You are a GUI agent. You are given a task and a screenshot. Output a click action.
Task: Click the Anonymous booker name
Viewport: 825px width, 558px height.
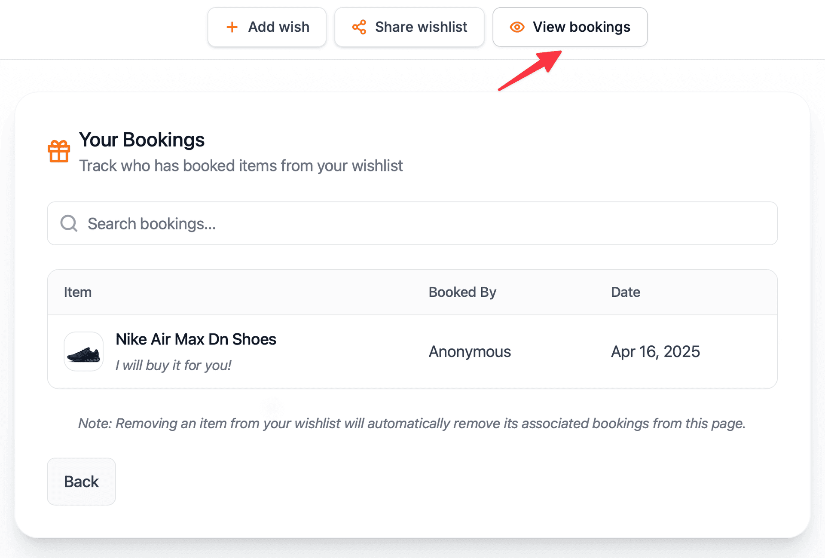click(470, 351)
